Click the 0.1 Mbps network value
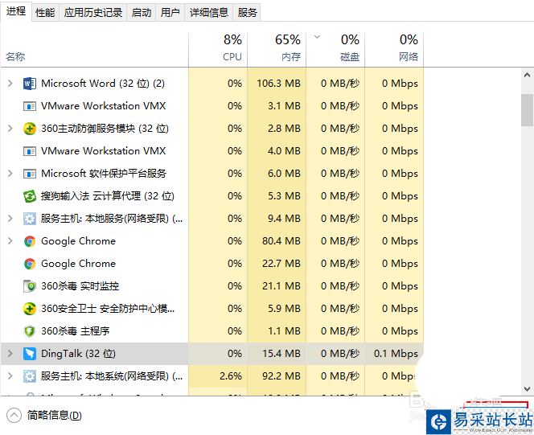This screenshot has width=534, height=435. point(396,354)
